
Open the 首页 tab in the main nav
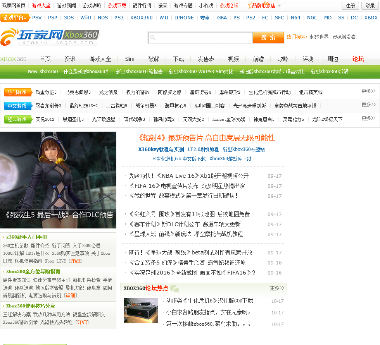click(x=45, y=59)
